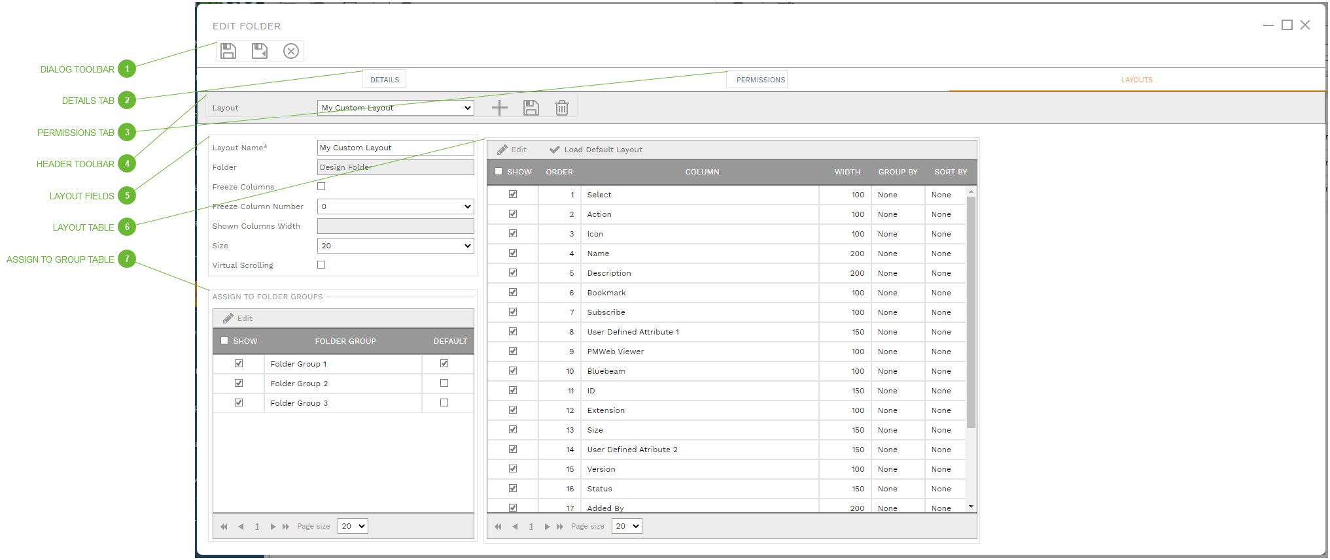Click SORT BY column header
The image size is (1330, 560).
click(x=951, y=172)
